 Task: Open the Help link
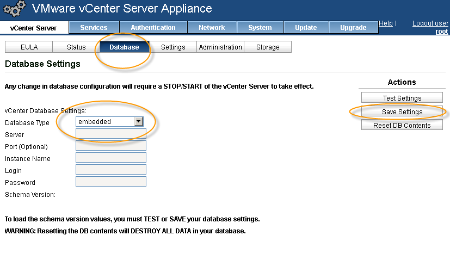(385, 23)
